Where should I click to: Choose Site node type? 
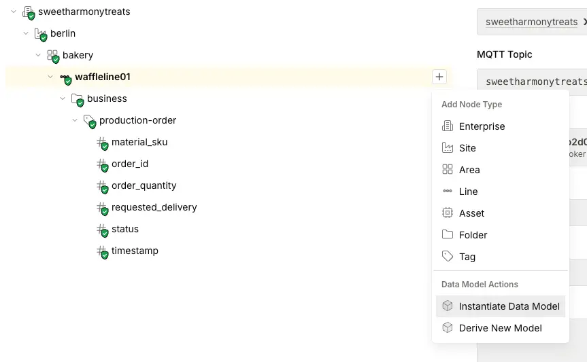point(501,148)
